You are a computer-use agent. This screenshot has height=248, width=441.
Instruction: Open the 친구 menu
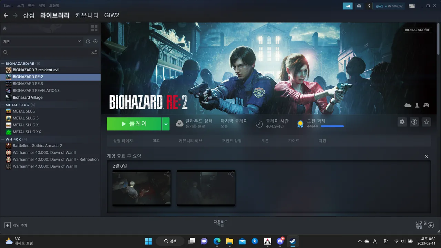(x=31, y=6)
